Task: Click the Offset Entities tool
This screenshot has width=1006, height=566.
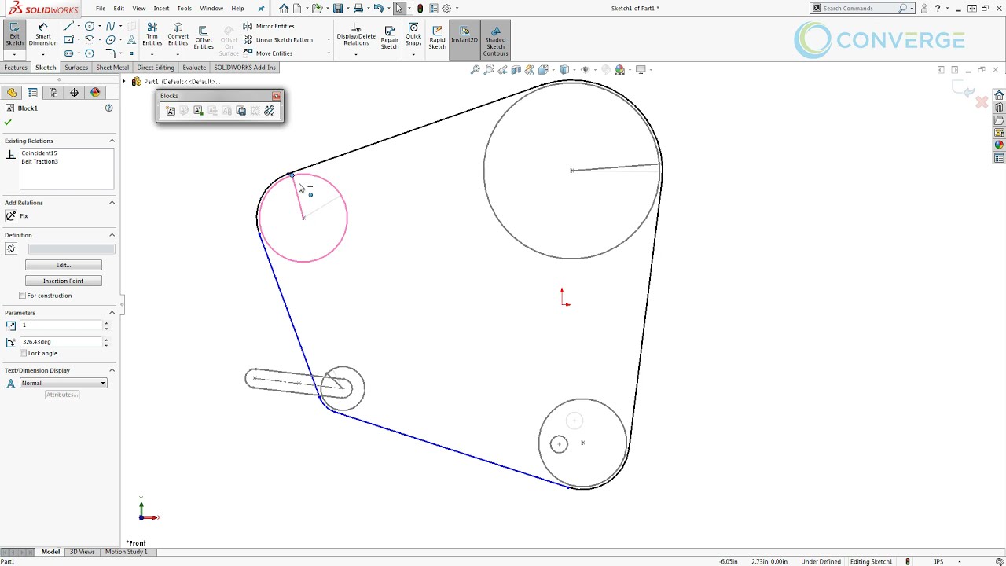Action: pos(204,37)
